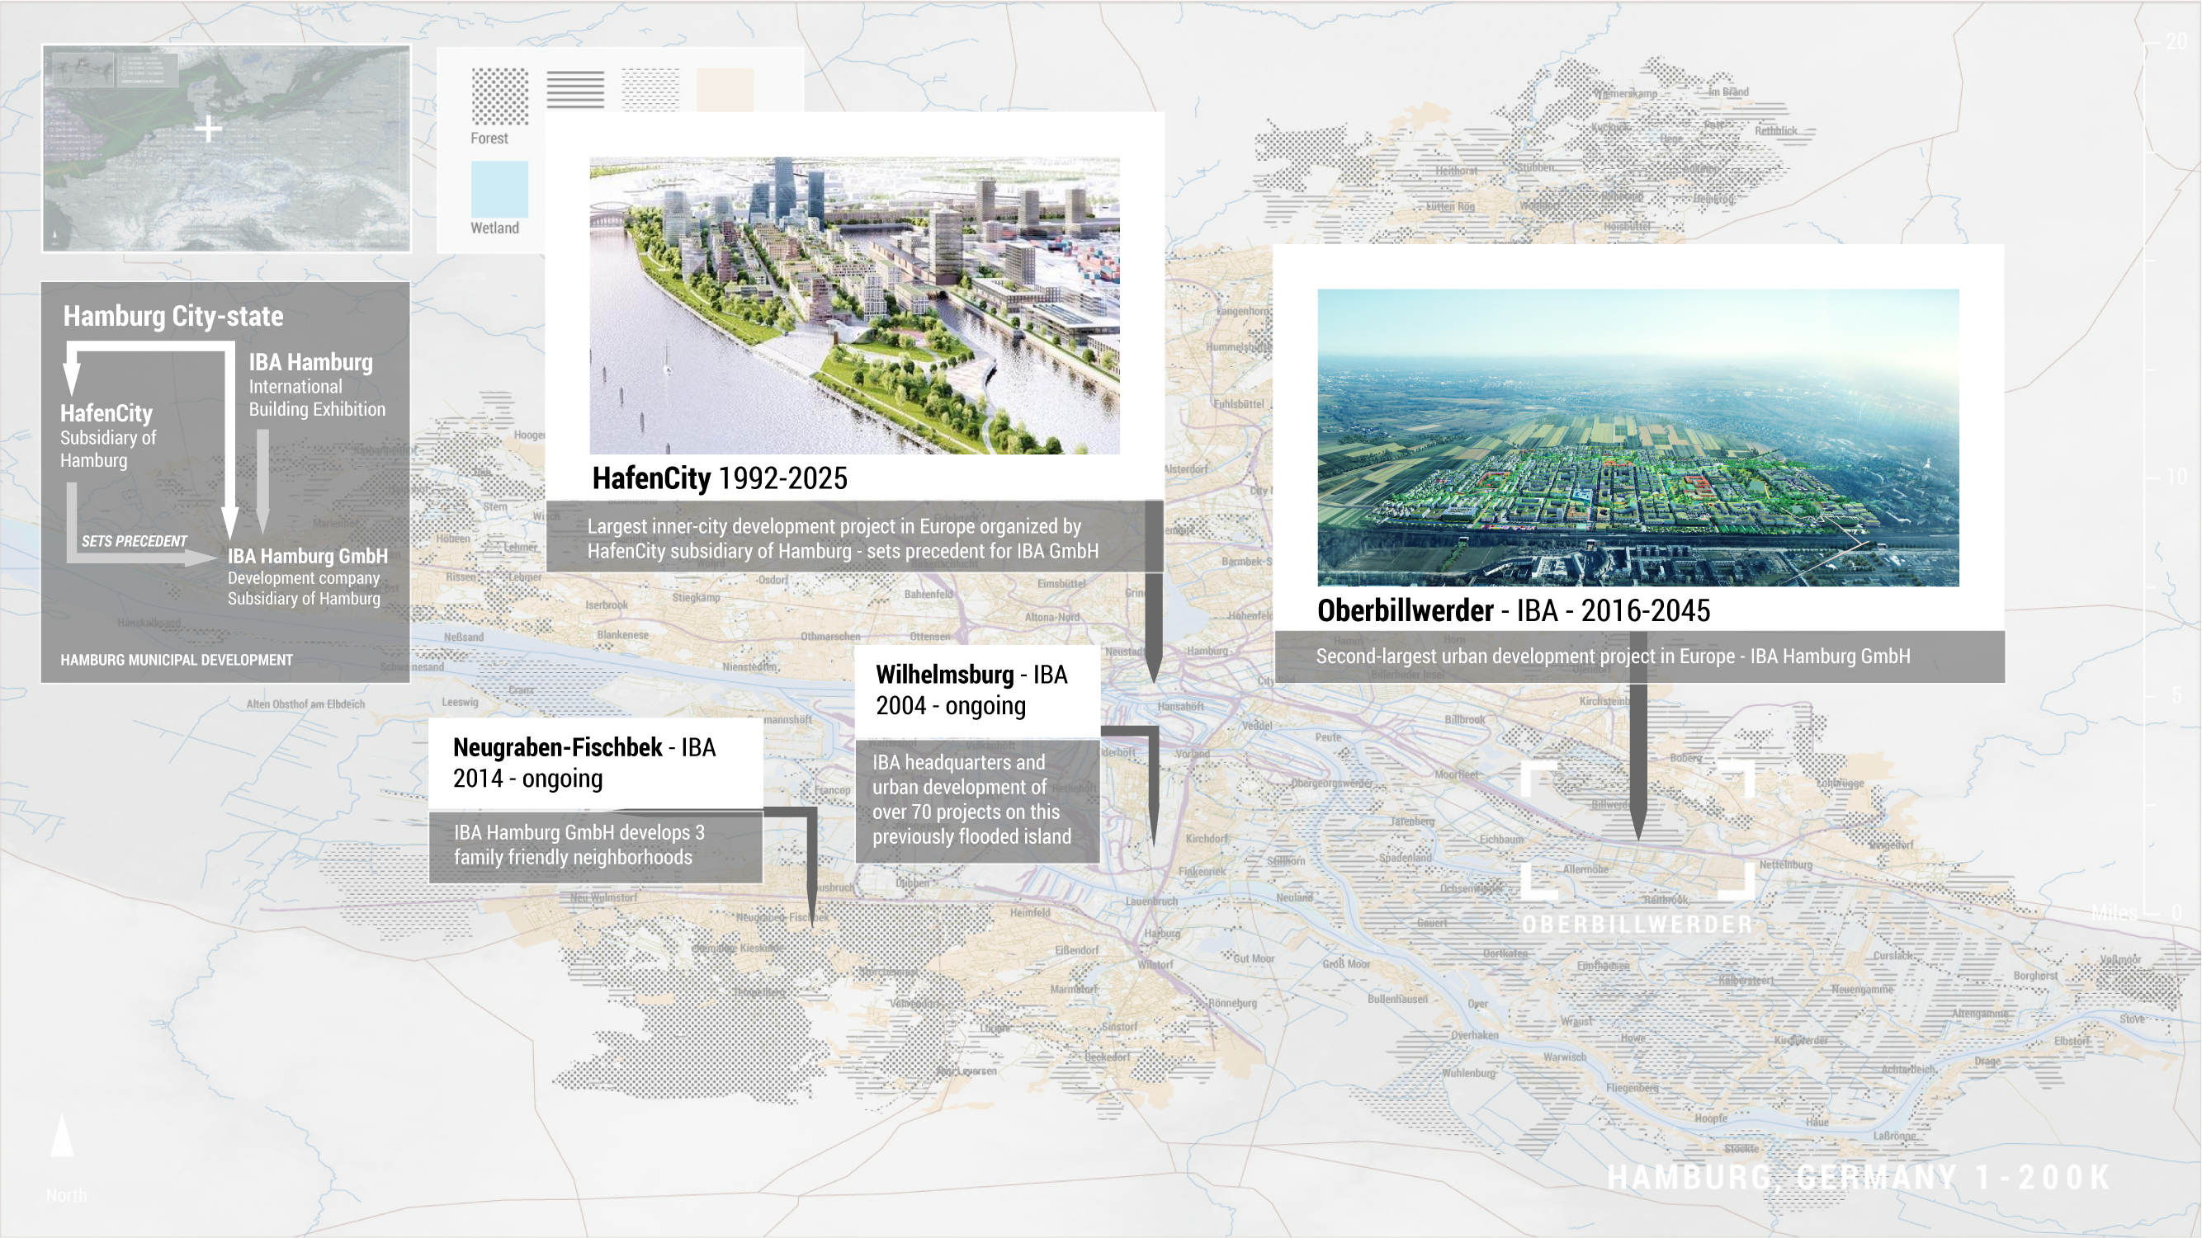Click the light blue Wetland swatch
This screenshot has width=2202, height=1238.
500,189
